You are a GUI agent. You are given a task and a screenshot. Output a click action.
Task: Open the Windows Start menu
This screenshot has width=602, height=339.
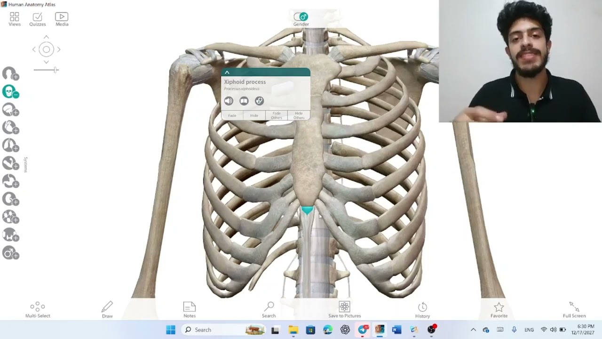click(x=171, y=330)
